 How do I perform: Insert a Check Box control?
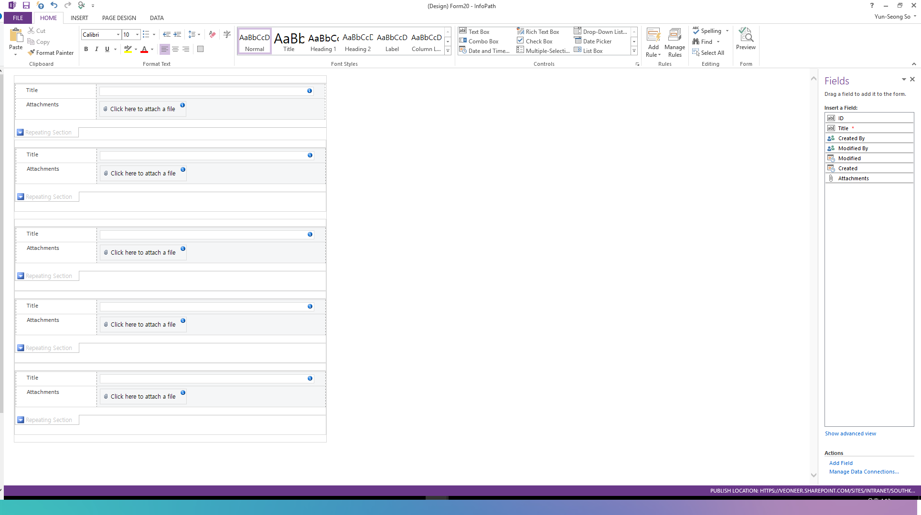pyautogui.click(x=535, y=41)
